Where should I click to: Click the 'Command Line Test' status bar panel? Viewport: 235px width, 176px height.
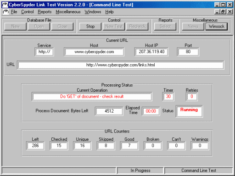[x=199, y=170]
